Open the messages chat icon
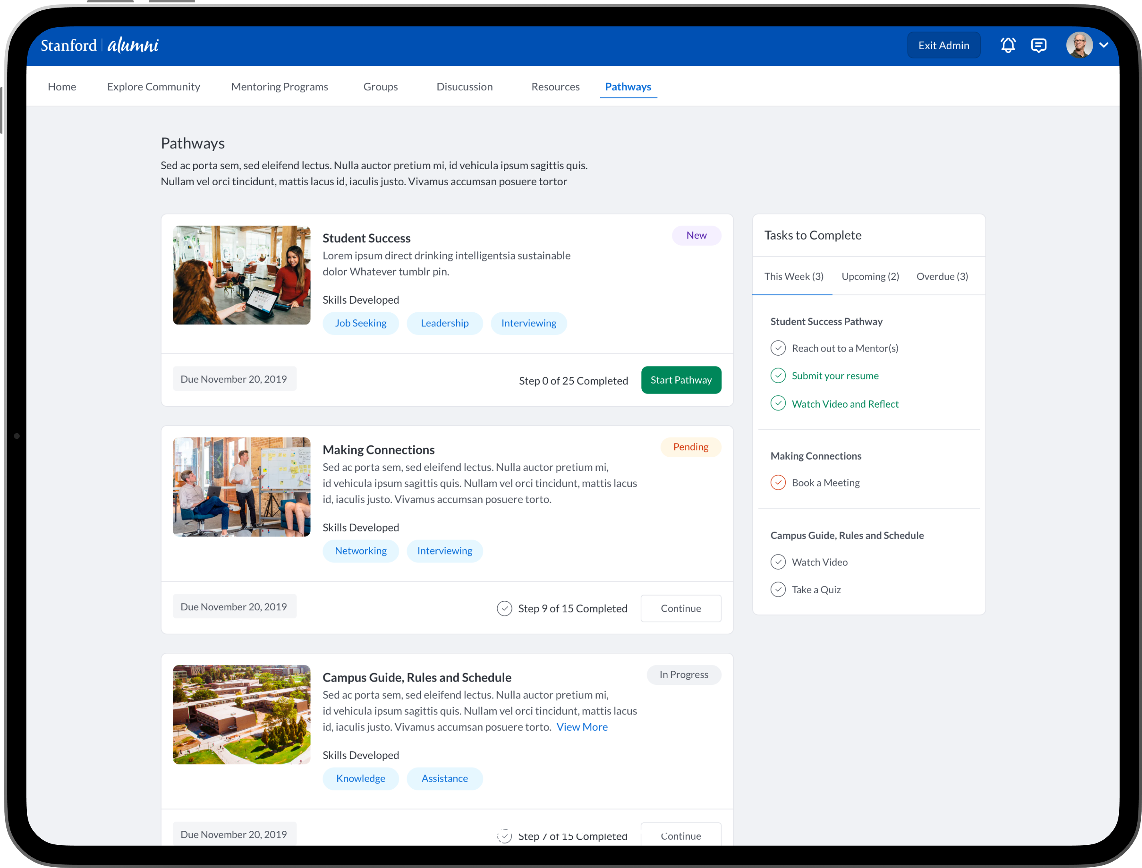 [1038, 46]
